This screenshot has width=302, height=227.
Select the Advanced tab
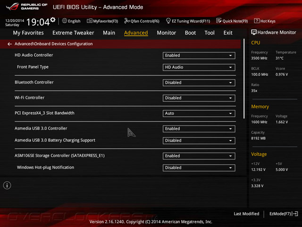(136, 33)
